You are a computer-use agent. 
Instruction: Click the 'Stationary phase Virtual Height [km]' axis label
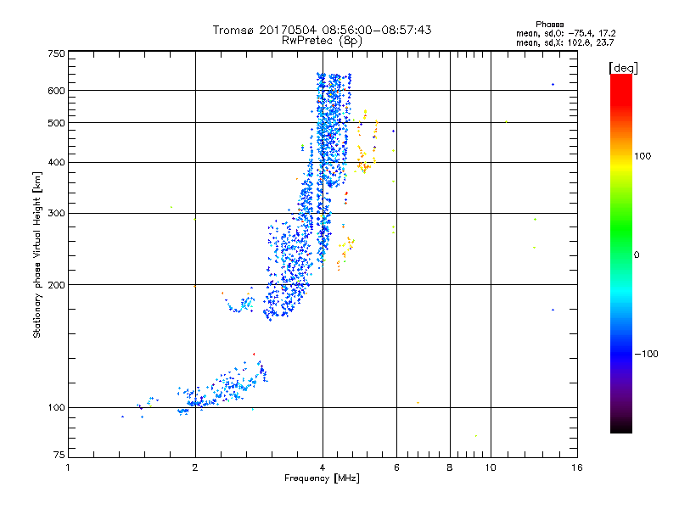tap(37, 255)
